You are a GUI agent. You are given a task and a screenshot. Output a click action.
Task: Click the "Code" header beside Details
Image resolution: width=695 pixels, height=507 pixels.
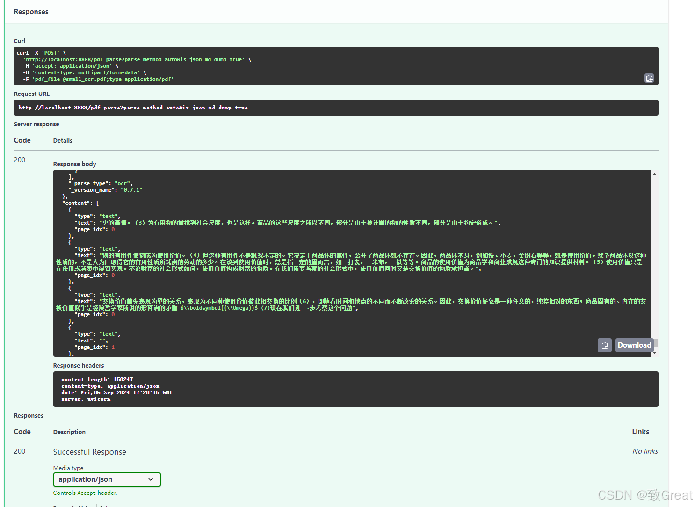pos(22,140)
